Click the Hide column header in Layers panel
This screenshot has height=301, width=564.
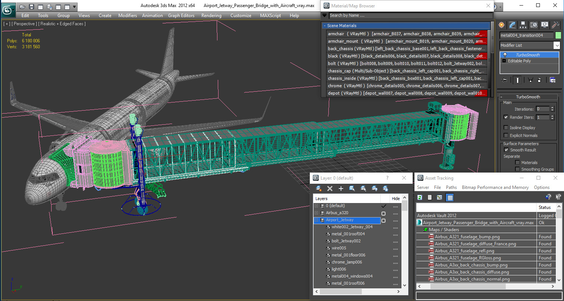396,198
